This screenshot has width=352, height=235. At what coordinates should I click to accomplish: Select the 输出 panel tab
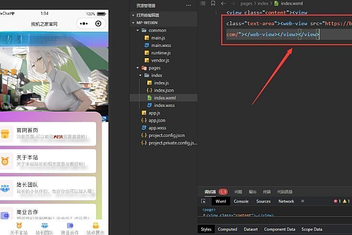pos(252,192)
